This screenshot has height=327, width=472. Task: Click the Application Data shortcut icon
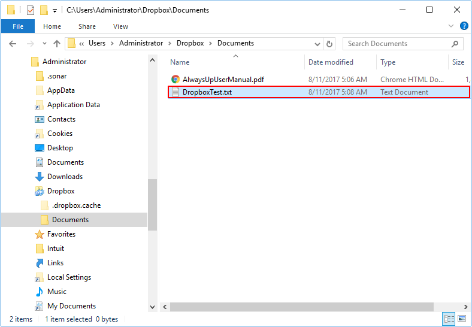point(40,105)
